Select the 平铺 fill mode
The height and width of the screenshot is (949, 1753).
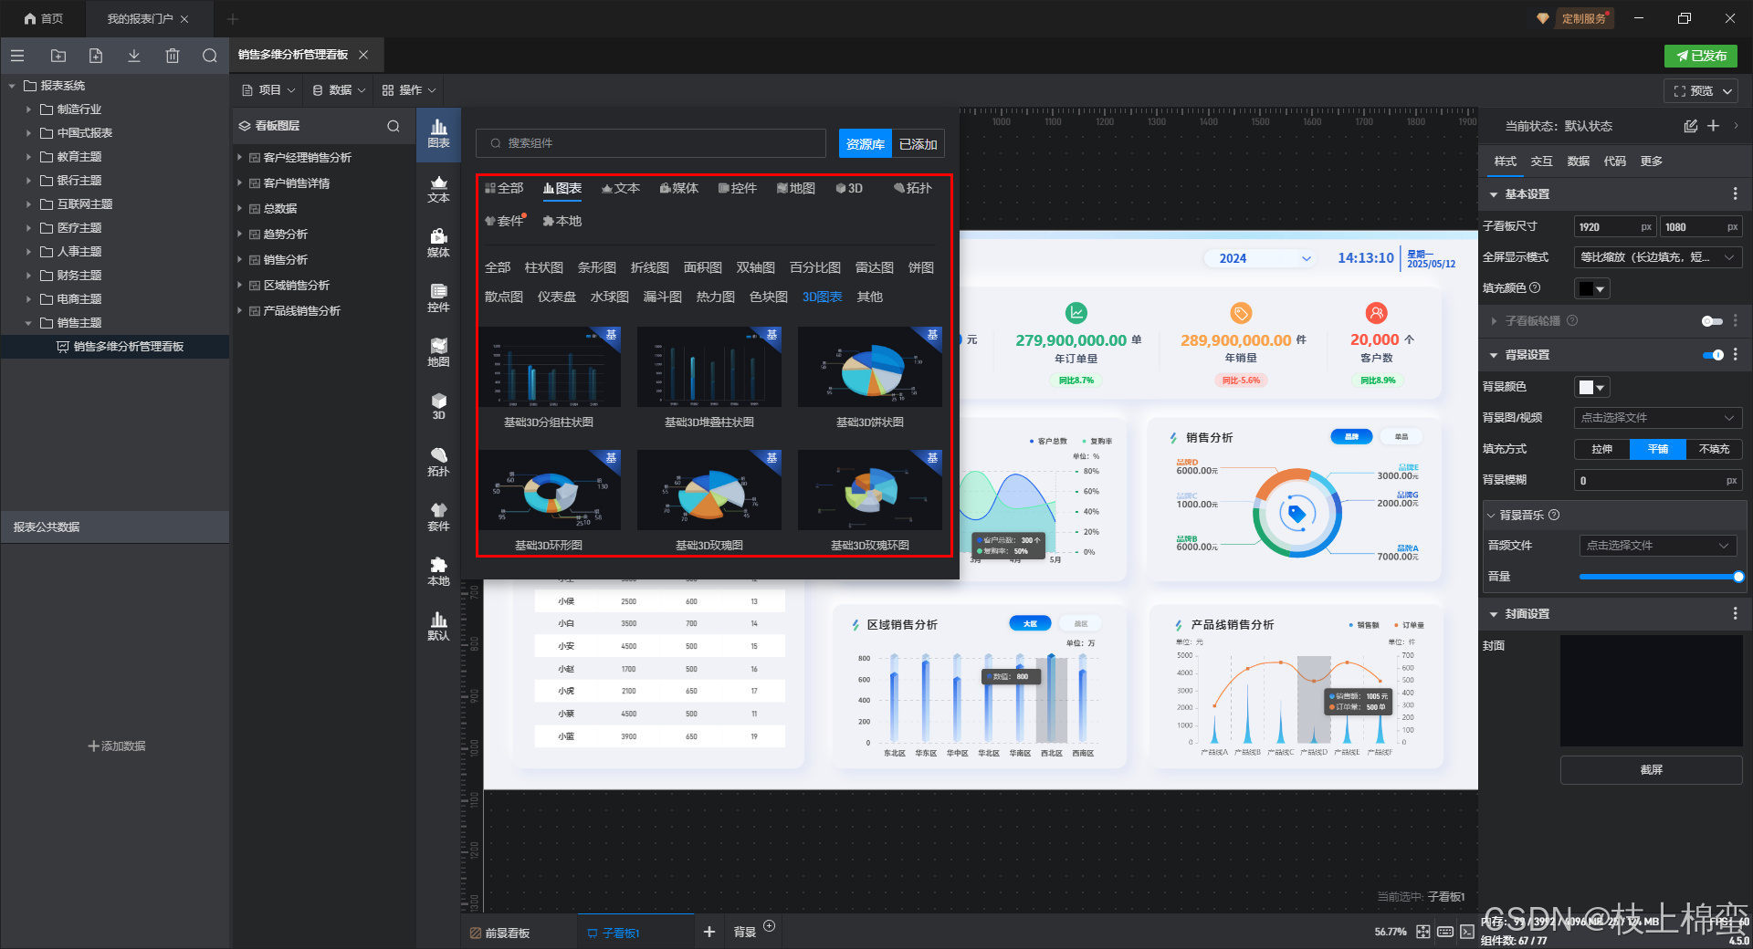point(1658,449)
